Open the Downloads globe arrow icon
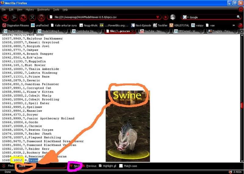Screen dimensions: 244x174 click(173, 17)
